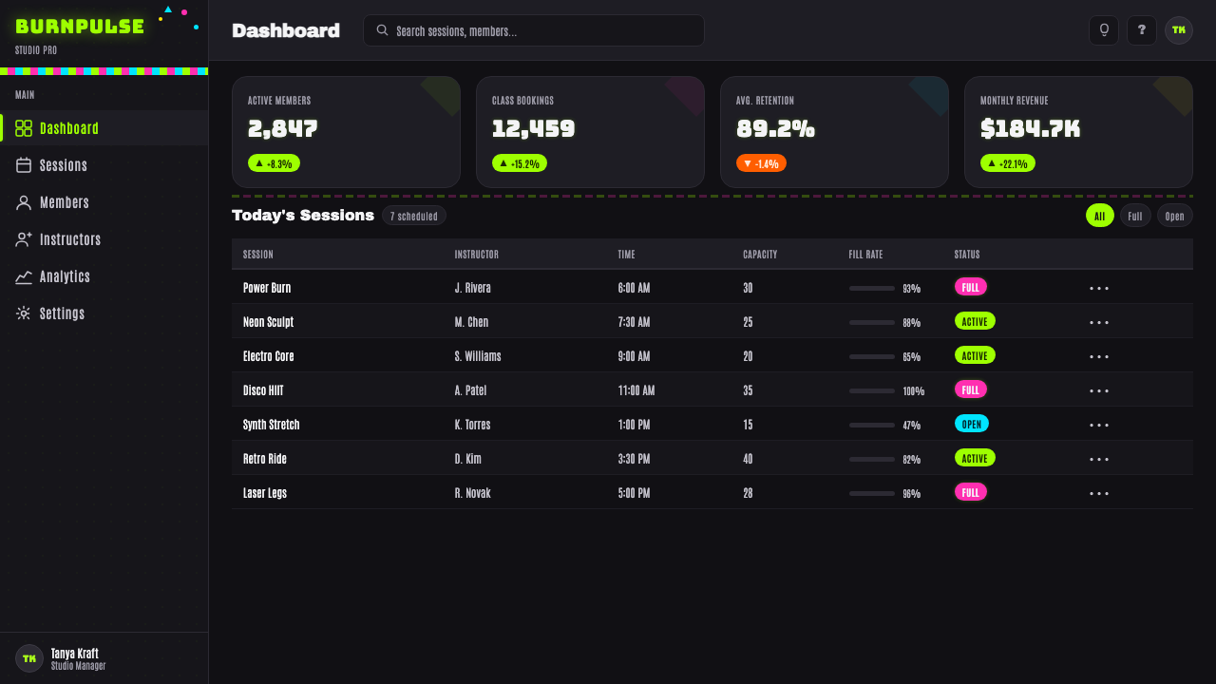The width and height of the screenshot is (1216, 684).
Task: Click the Synth Stretch fill rate bar
Action: tap(872, 425)
